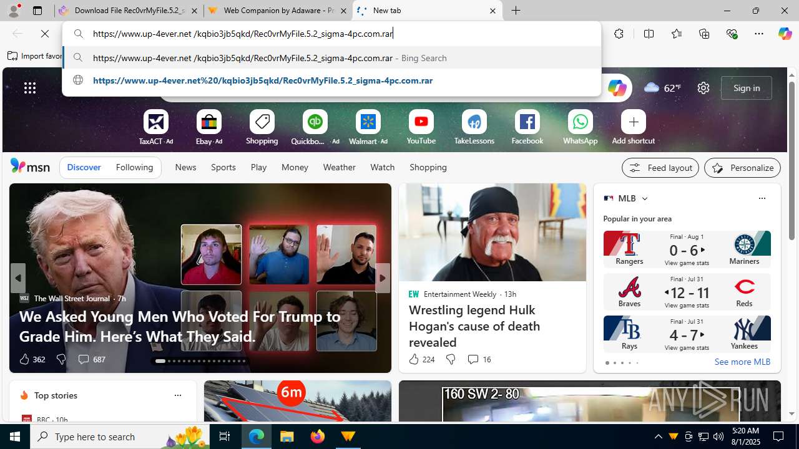Open the 62°F weather widget
The width and height of the screenshot is (799, 449).
click(x=663, y=88)
